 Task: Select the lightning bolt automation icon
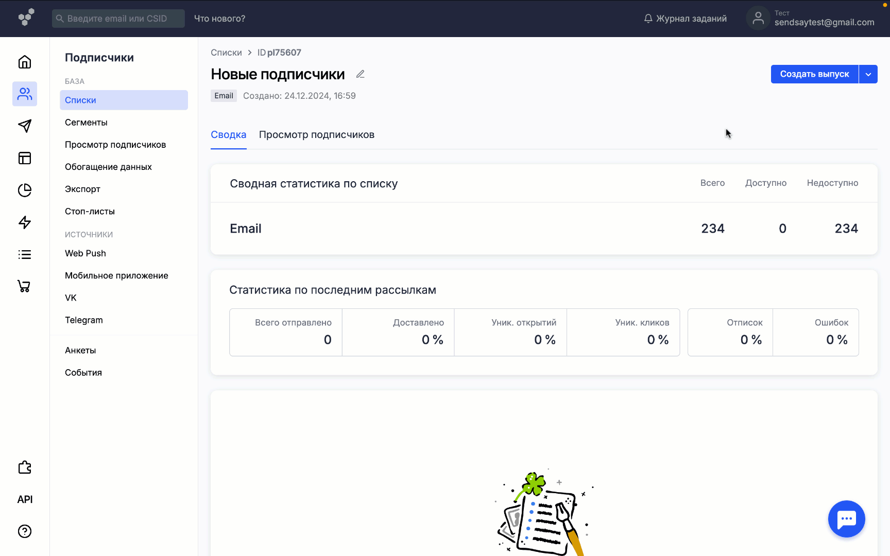pyautogui.click(x=25, y=222)
